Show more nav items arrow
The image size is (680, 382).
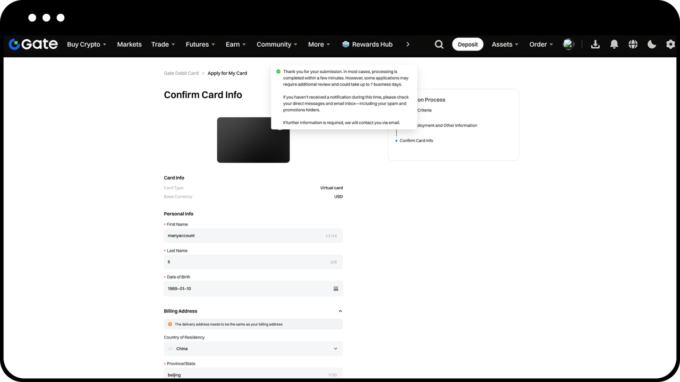pyautogui.click(x=407, y=45)
